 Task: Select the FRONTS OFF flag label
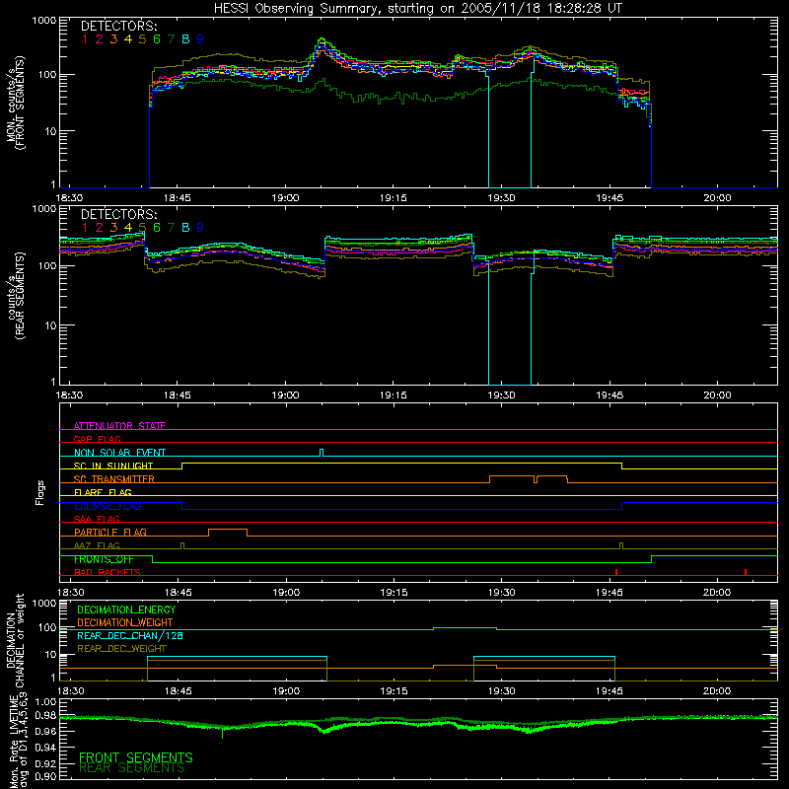(104, 559)
